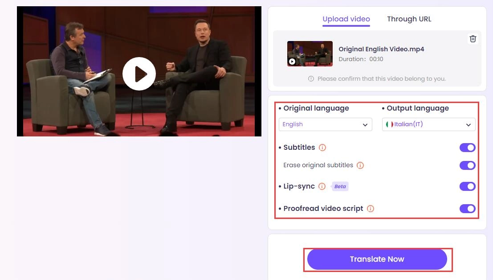Click Erase original subtitles info icon
Screen dimensions: 493x280
(x=360, y=165)
